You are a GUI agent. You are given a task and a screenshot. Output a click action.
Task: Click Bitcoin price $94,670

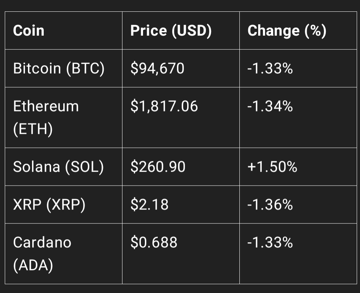(x=157, y=68)
